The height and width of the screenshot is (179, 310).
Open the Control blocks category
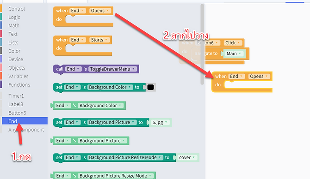(x=17, y=9)
